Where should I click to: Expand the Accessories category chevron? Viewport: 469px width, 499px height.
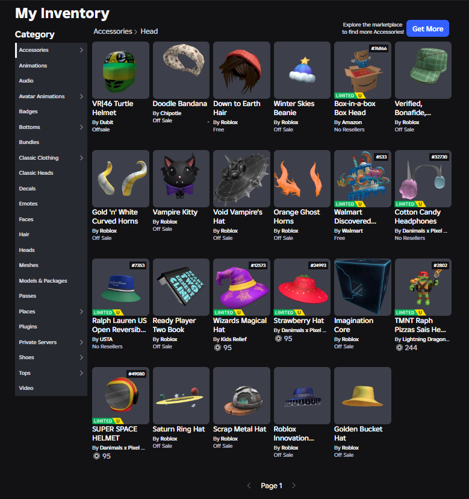coord(81,50)
